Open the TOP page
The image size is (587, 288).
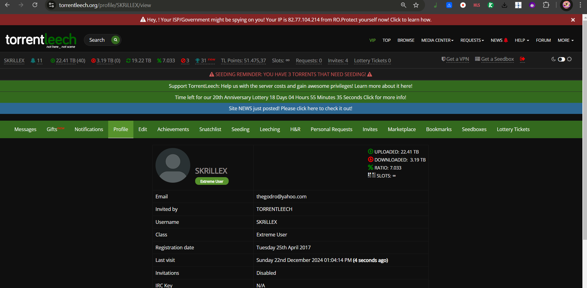click(387, 40)
